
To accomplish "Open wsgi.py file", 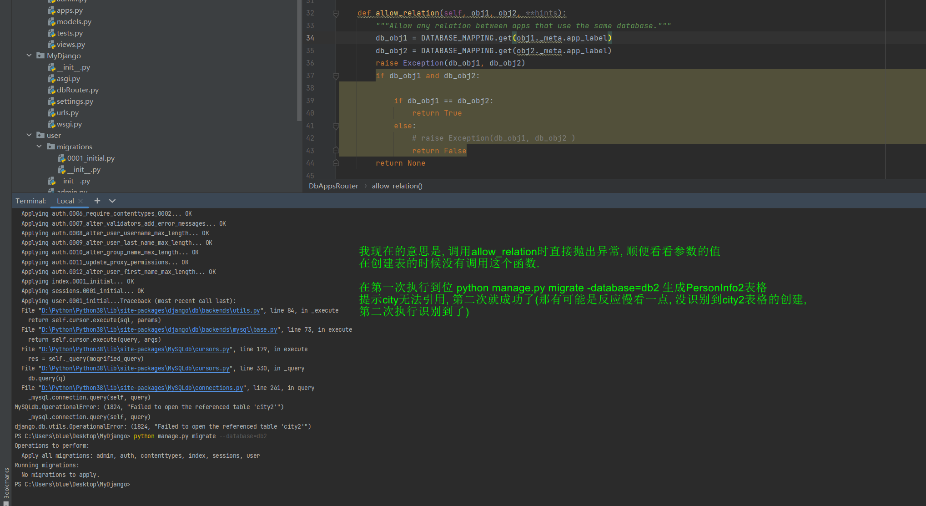I will (69, 124).
